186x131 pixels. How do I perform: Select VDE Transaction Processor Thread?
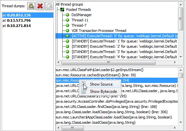coord(99,31)
